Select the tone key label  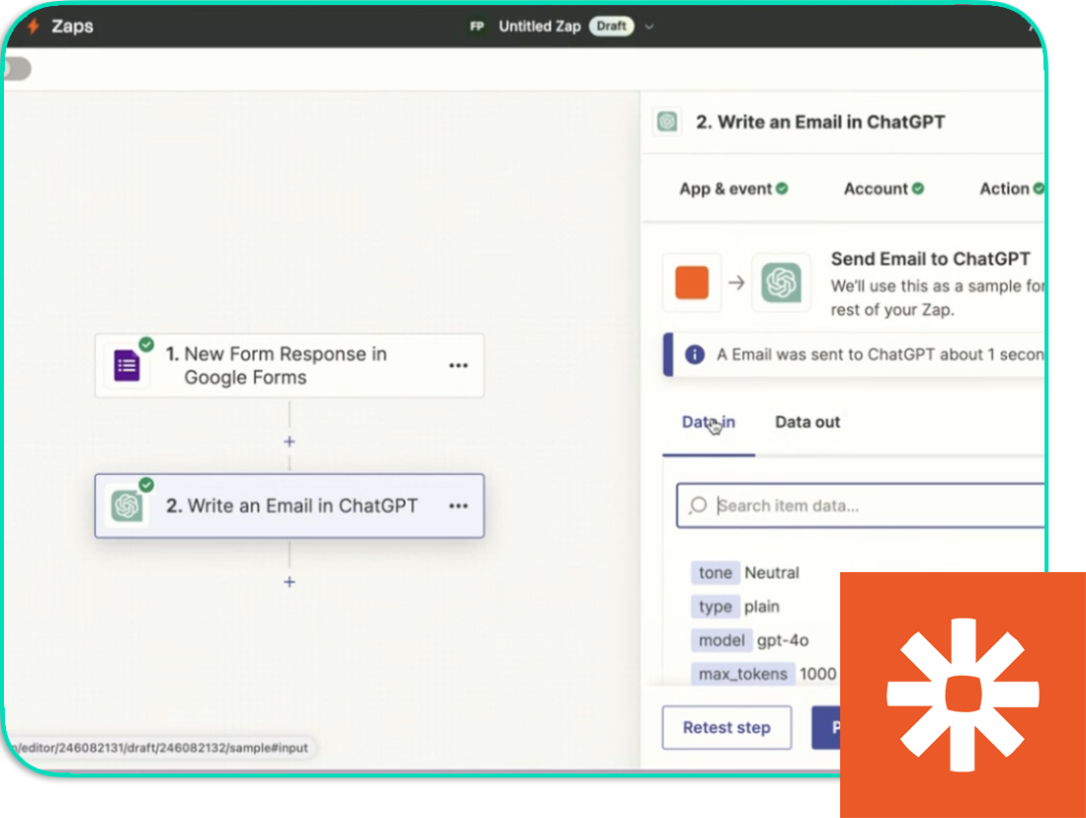click(x=714, y=573)
